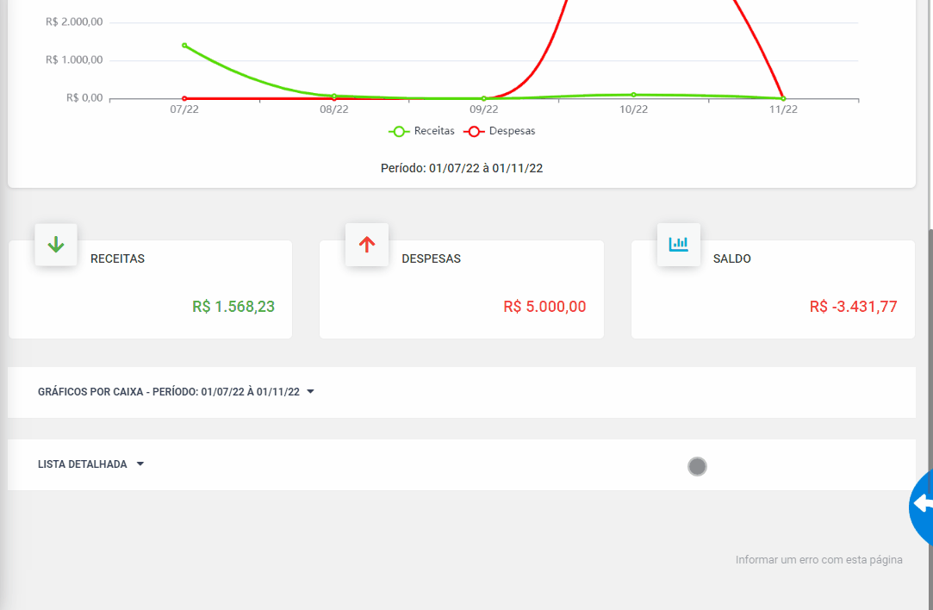Image resolution: width=933 pixels, height=610 pixels.
Task: Click the dropdown arrow beside Lista detalhada
Action: coord(140,464)
